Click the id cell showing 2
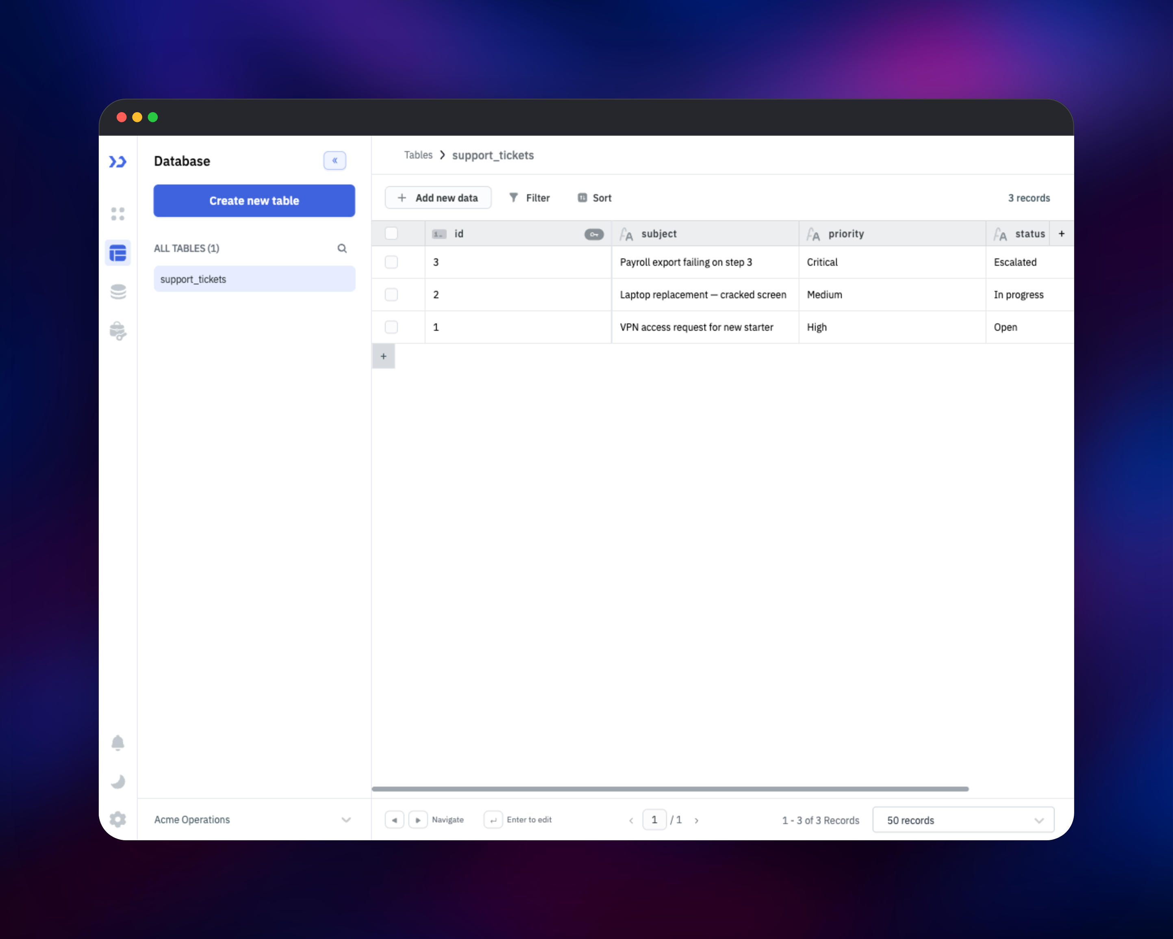 (x=518, y=295)
